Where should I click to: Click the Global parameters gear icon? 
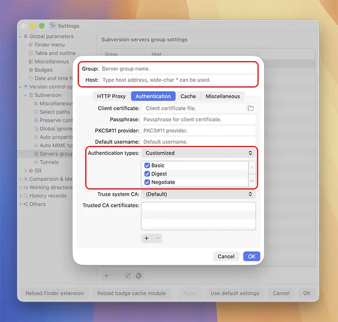[x=26, y=36]
